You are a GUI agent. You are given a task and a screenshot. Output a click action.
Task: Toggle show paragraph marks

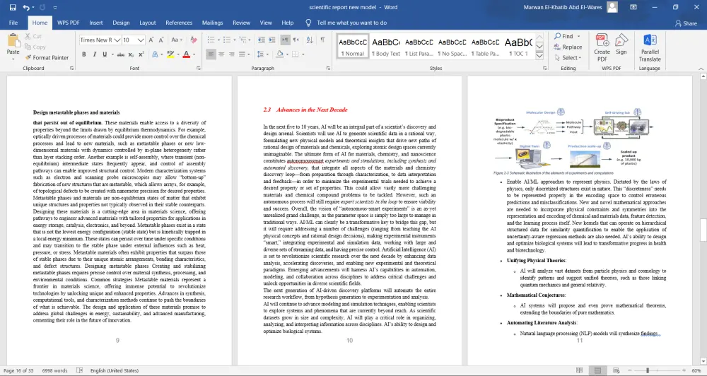tap(323, 40)
